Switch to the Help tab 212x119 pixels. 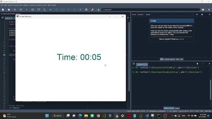[162, 59]
